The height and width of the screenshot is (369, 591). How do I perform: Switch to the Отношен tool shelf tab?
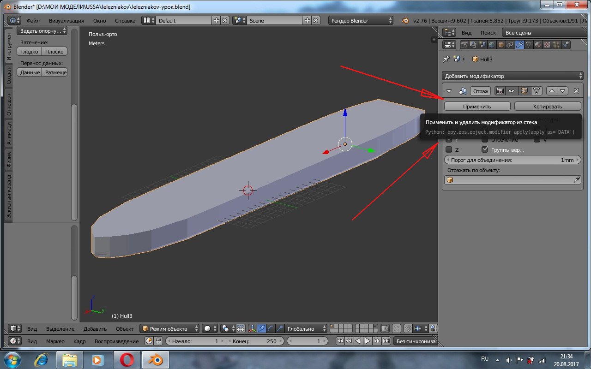click(x=9, y=104)
